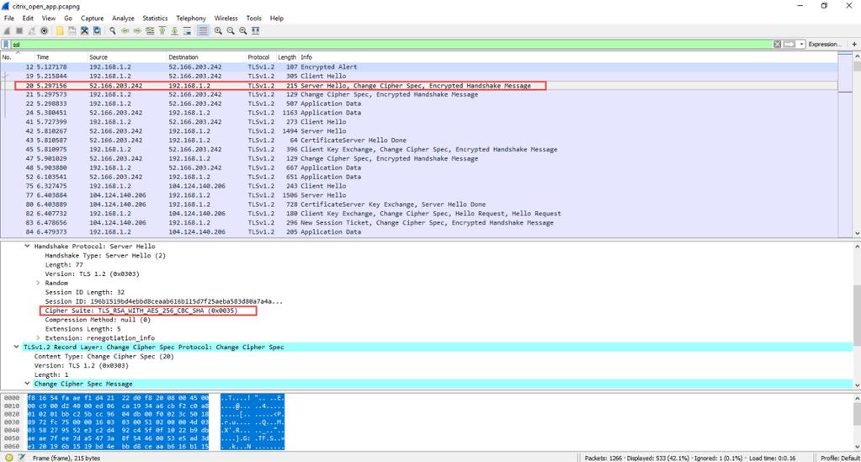Open the Capture menu
Image resolution: width=861 pixels, height=462 pixels.
click(x=93, y=19)
